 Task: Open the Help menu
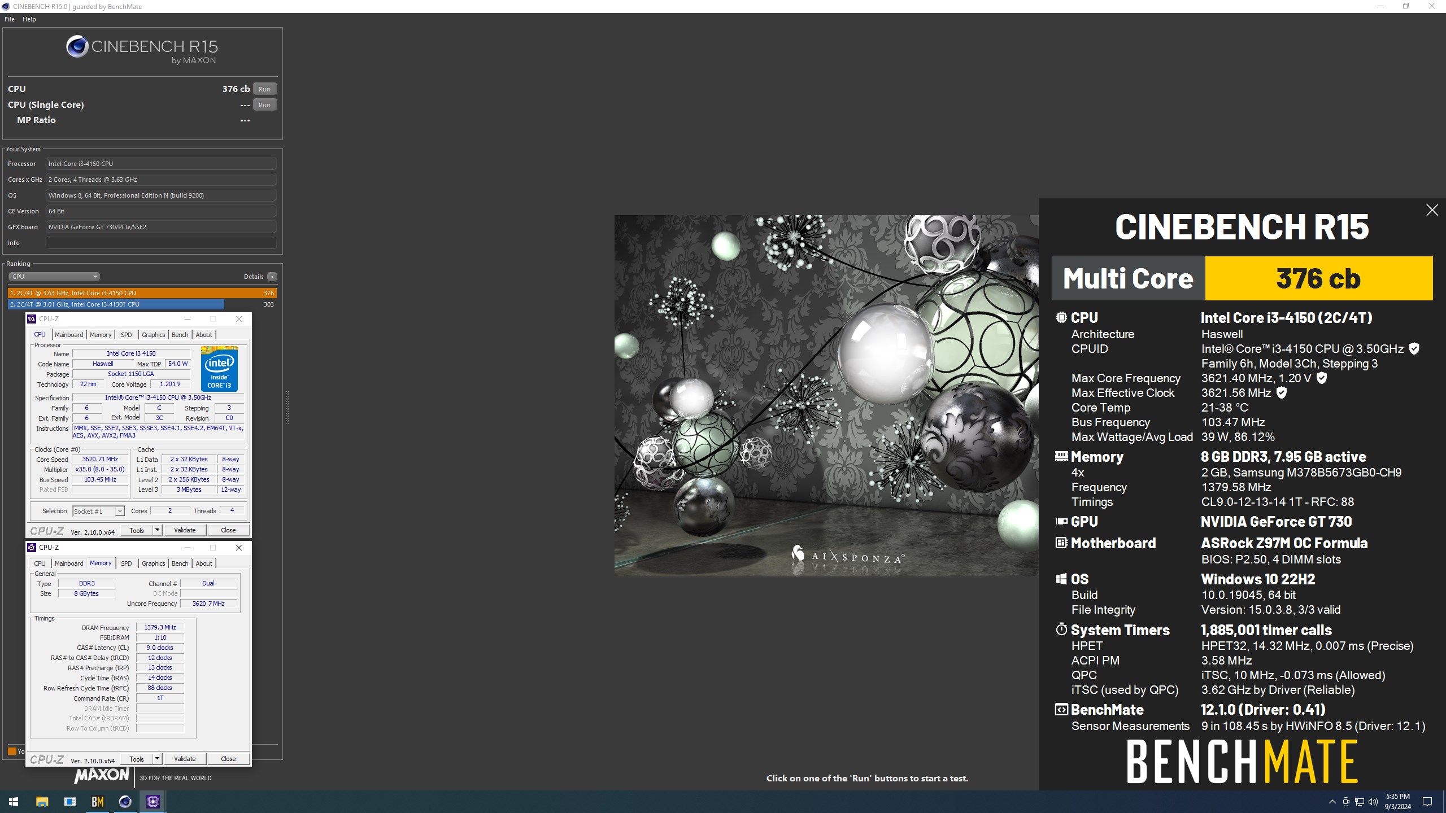29,19
